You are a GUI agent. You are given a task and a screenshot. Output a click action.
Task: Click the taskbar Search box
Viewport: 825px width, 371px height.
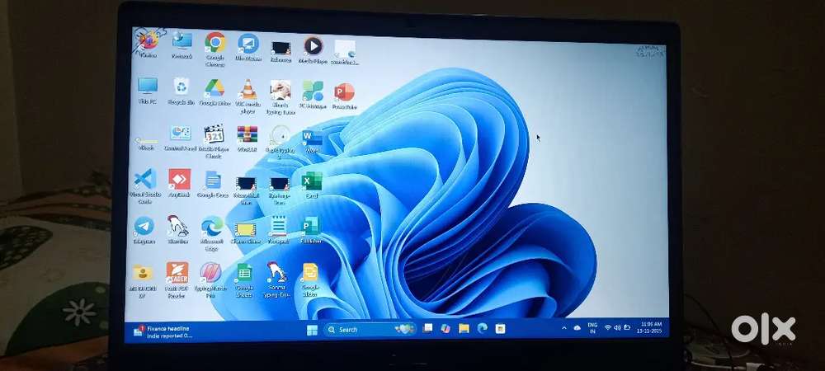click(370, 330)
